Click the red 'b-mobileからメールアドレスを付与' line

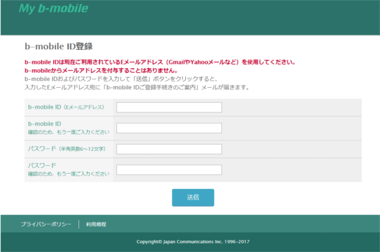click(101, 71)
